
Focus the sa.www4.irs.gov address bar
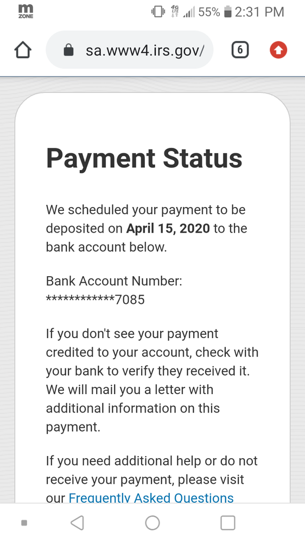(130, 50)
